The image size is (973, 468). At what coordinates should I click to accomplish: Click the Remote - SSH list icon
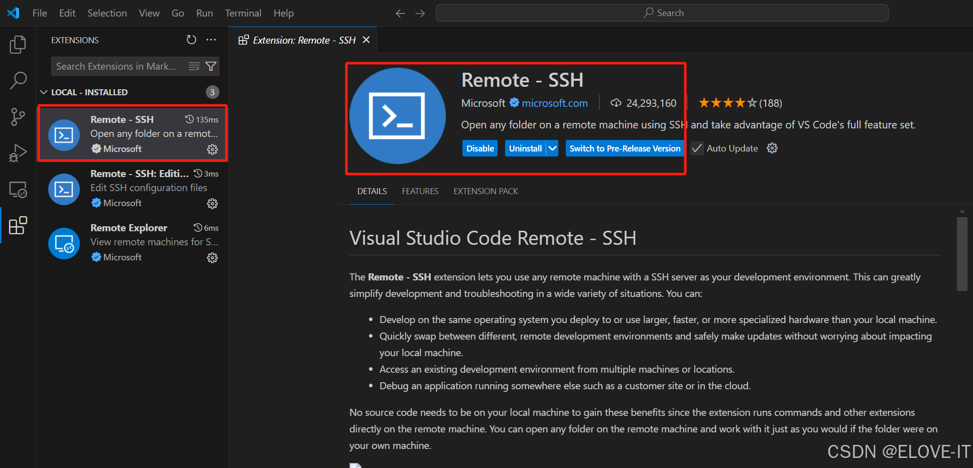click(x=64, y=135)
